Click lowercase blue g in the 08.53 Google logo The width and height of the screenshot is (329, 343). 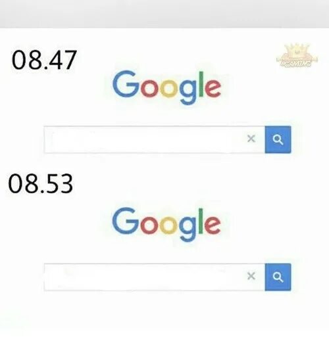(x=187, y=229)
